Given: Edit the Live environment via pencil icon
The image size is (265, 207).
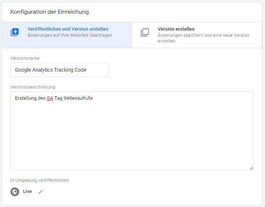Looking at the screenshot, I should pos(40,192).
